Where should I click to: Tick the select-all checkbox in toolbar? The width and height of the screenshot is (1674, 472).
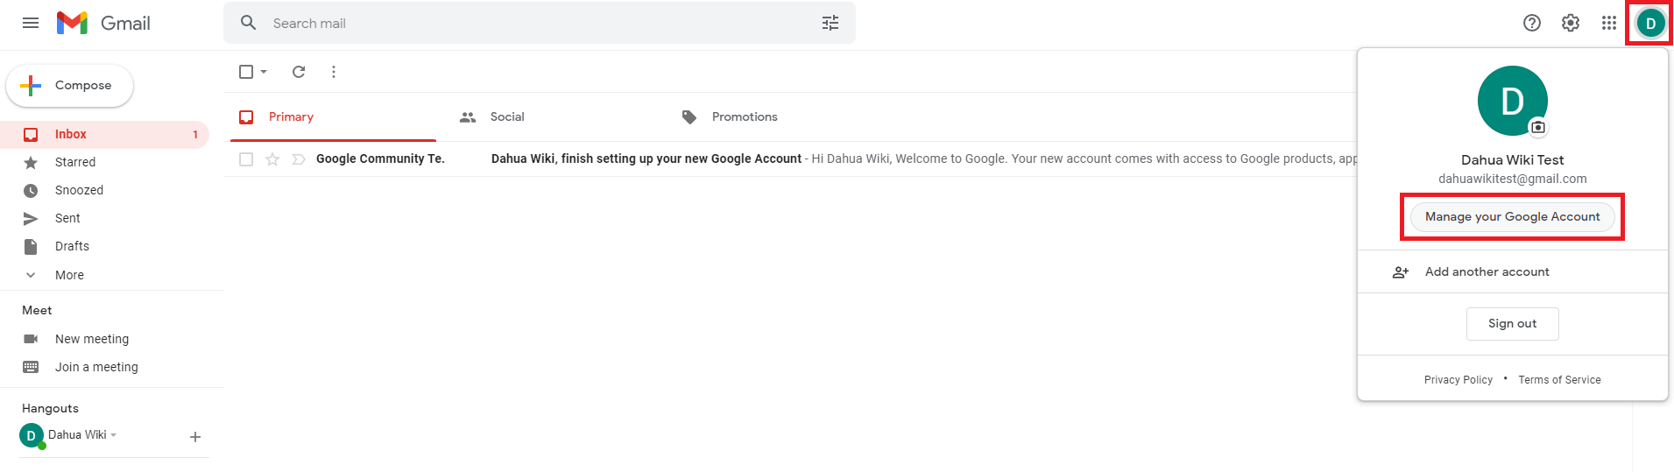pos(246,72)
